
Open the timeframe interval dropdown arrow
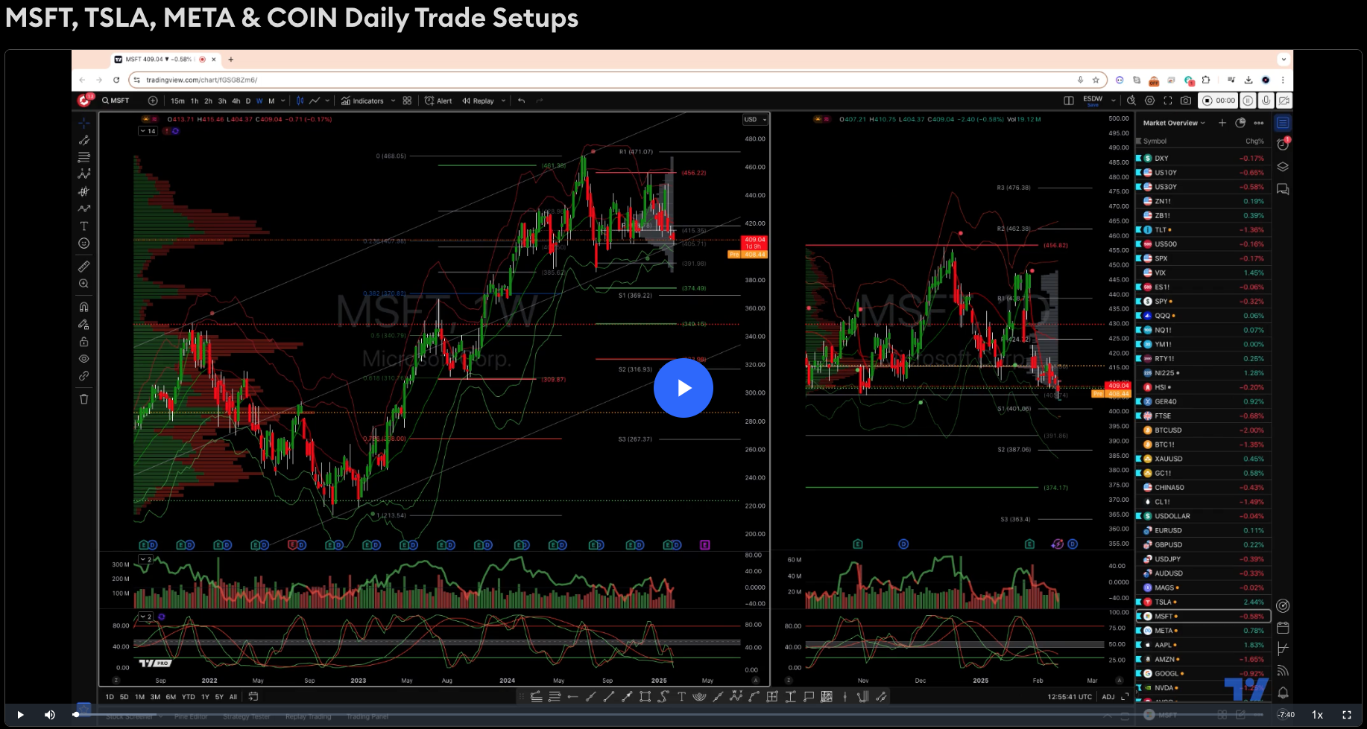[x=283, y=101]
